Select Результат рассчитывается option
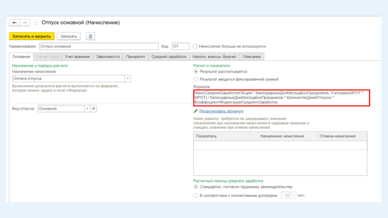This screenshot has height=218, width=388. click(196, 72)
